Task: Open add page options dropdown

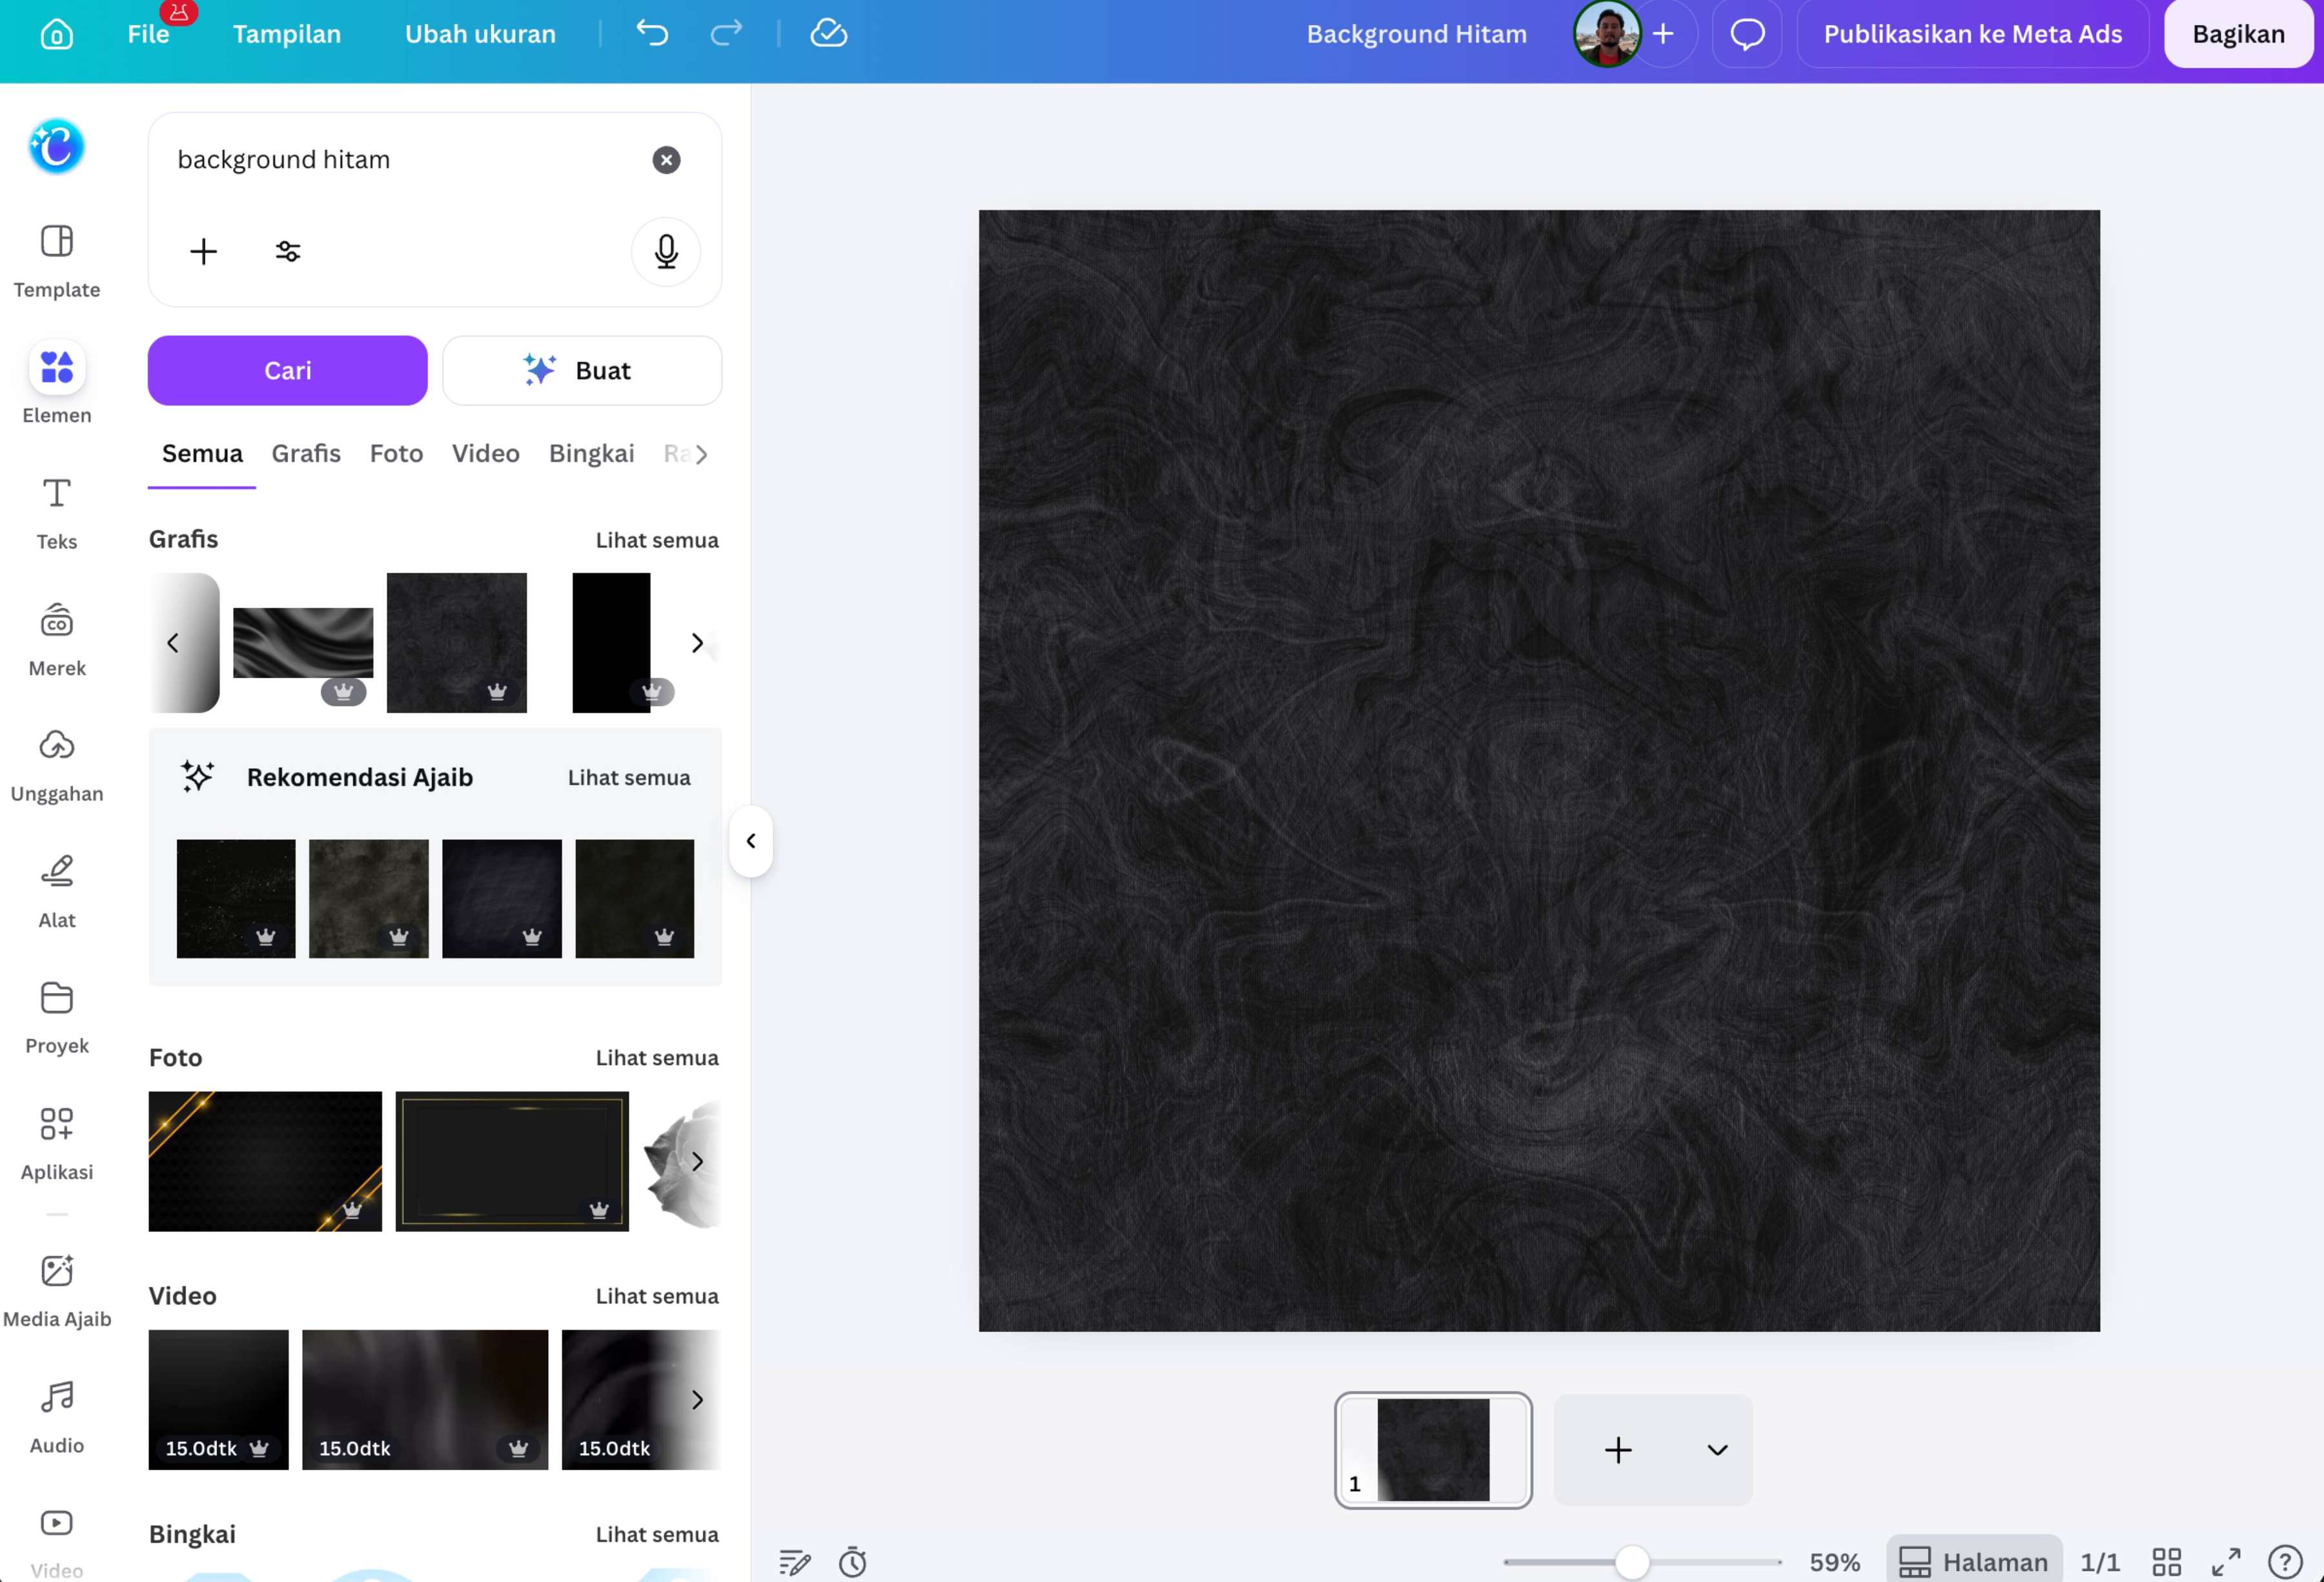Action: coord(1717,1450)
